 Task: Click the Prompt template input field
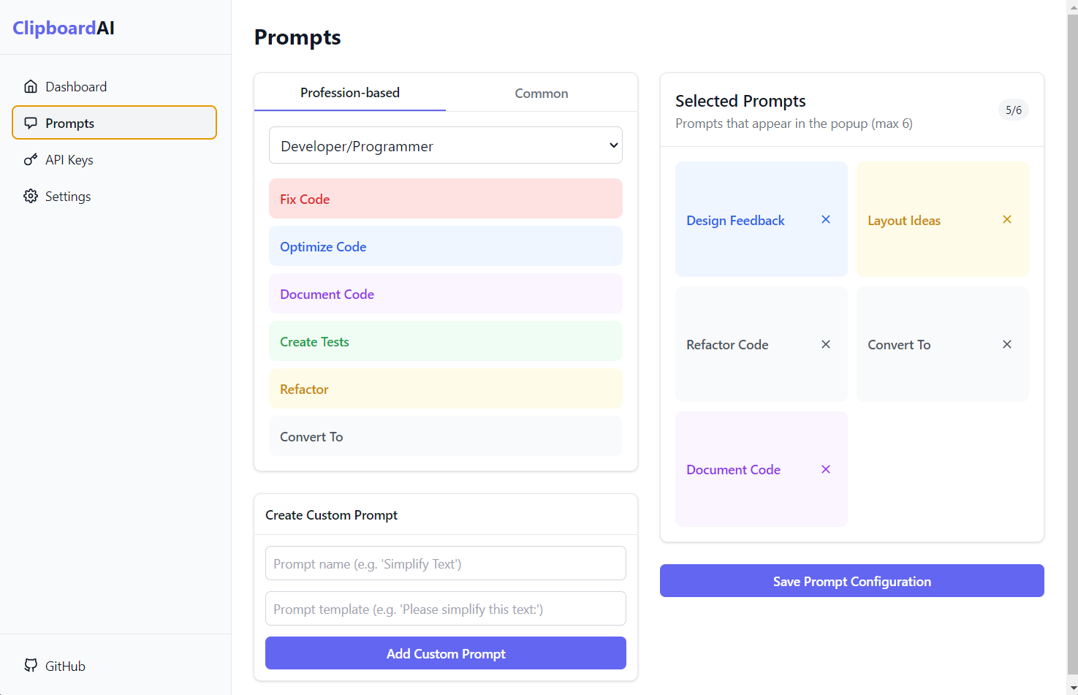tap(446, 609)
